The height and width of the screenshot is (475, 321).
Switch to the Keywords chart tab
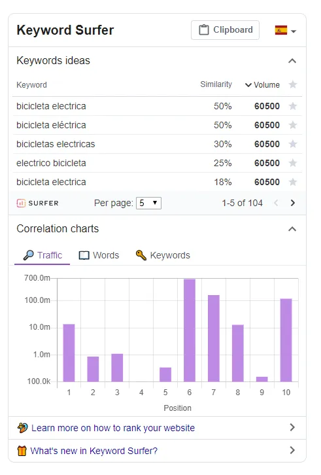pos(163,255)
